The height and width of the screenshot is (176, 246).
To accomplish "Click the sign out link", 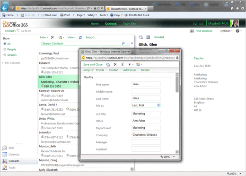I will coord(198,24).
